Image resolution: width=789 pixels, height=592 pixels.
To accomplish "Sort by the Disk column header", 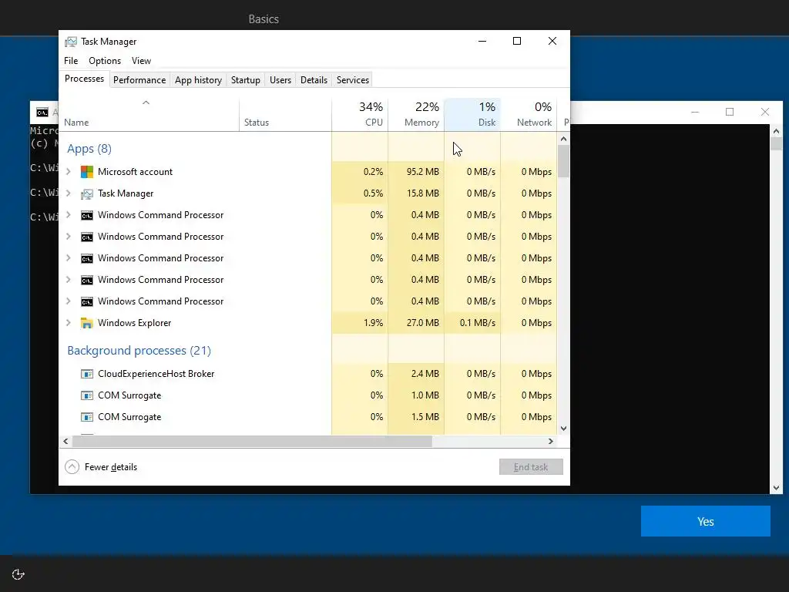I will pos(472,114).
